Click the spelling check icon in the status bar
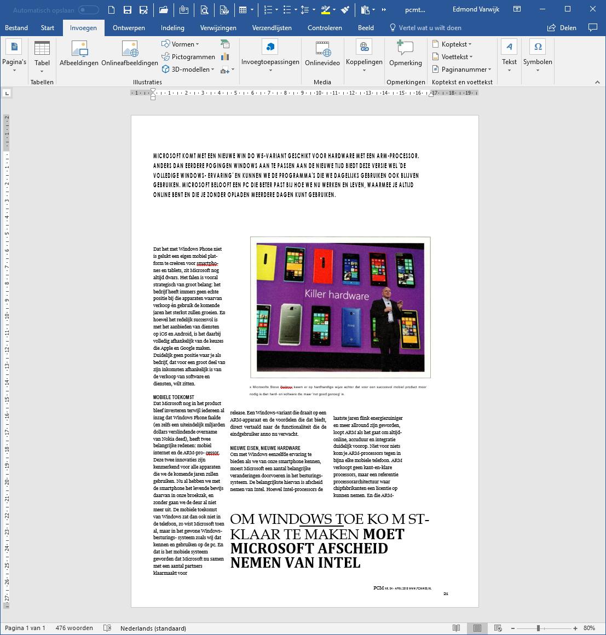Image resolution: width=606 pixels, height=635 pixels. pos(107,628)
